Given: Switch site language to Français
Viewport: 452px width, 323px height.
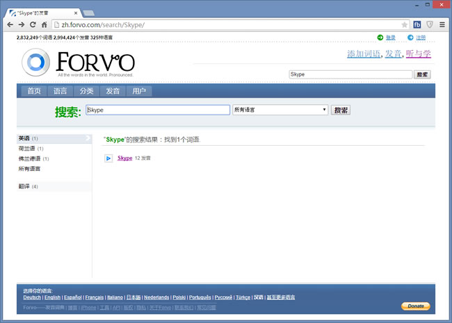Looking at the screenshot, I should [95, 297].
